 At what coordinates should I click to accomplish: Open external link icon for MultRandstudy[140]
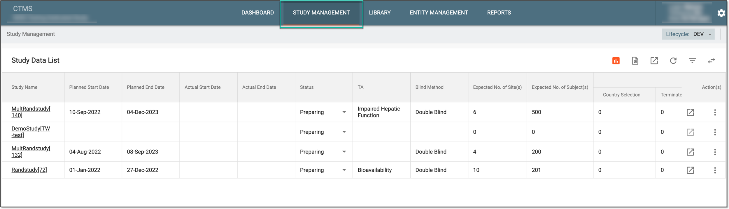coord(690,112)
